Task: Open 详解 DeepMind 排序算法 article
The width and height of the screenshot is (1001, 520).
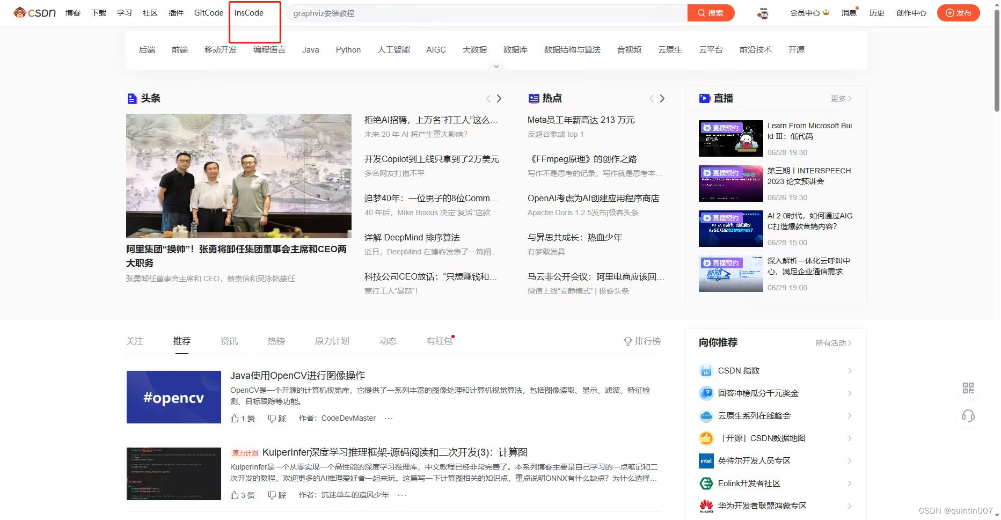Action: coord(412,238)
